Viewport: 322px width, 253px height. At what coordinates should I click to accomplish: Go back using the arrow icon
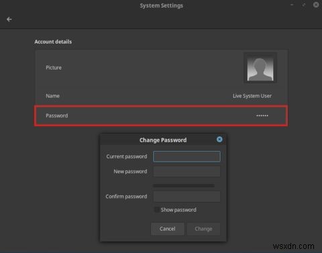(9, 19)
